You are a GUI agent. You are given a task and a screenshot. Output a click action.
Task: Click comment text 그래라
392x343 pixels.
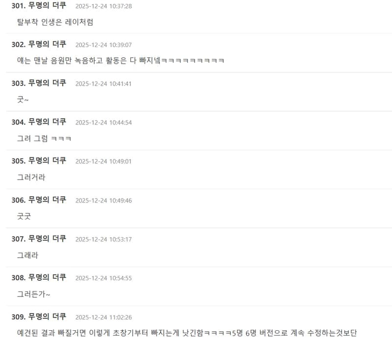[x=27, y=255]
